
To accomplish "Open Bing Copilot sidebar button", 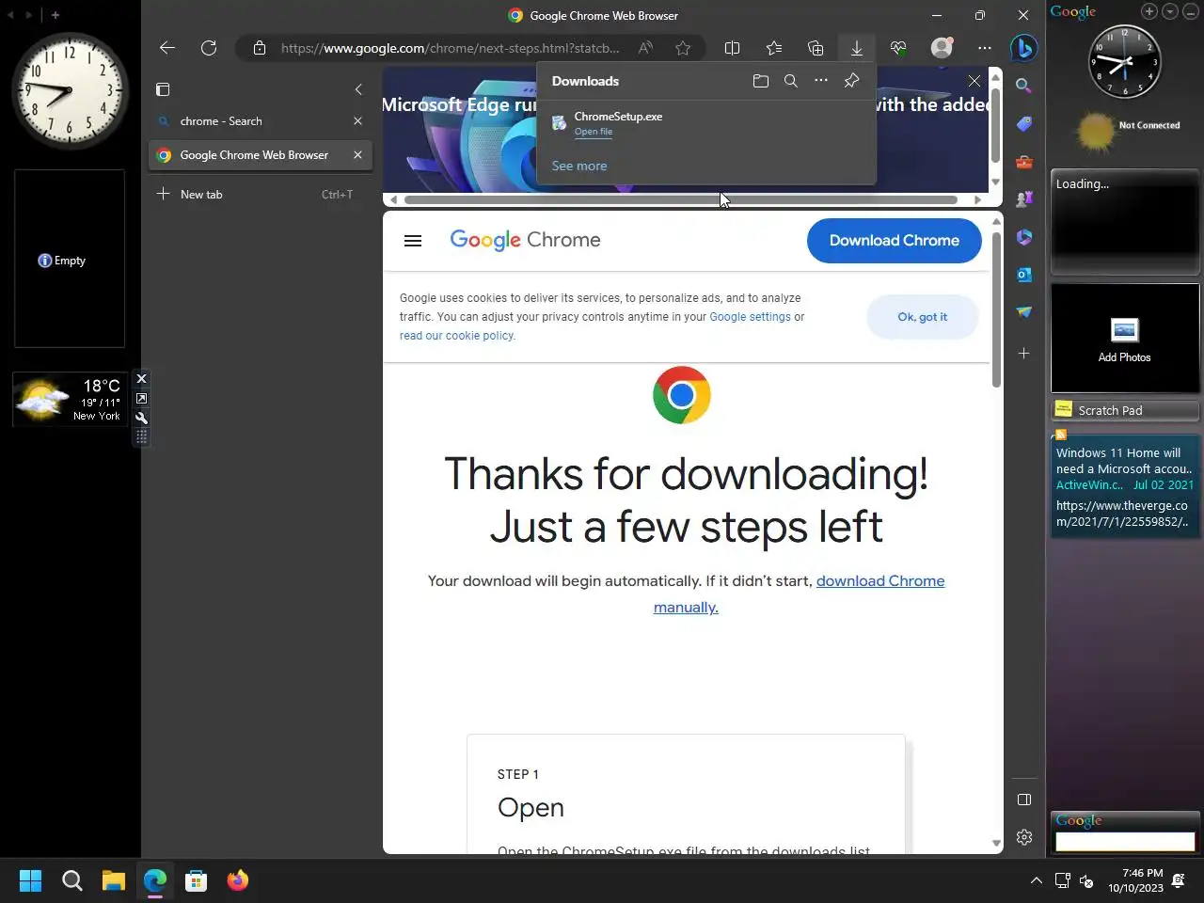I will point(1024,47).
